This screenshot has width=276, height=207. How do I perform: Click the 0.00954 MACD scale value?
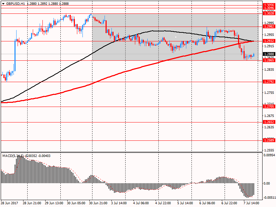(269, 155)
